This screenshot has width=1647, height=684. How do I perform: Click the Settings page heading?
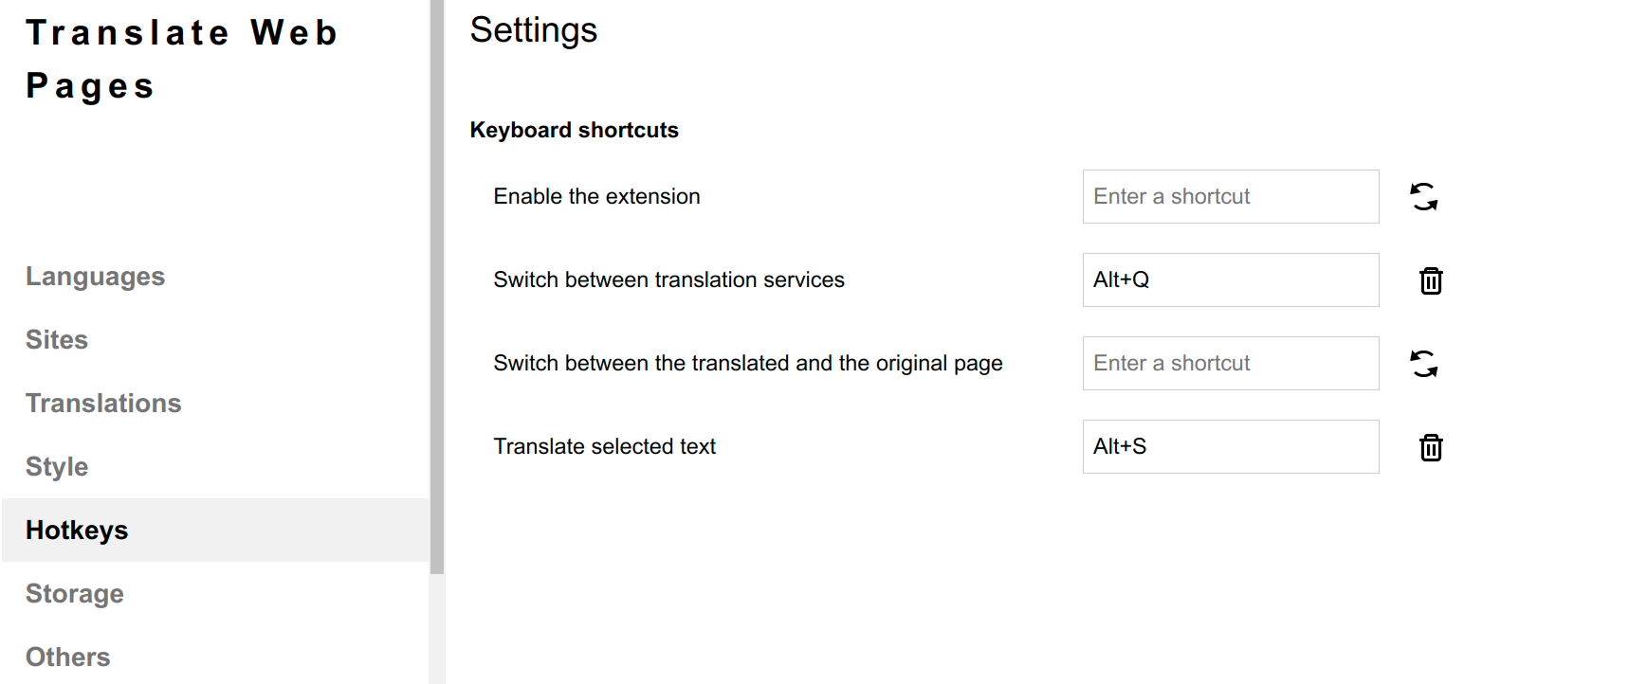coord(533,30)
